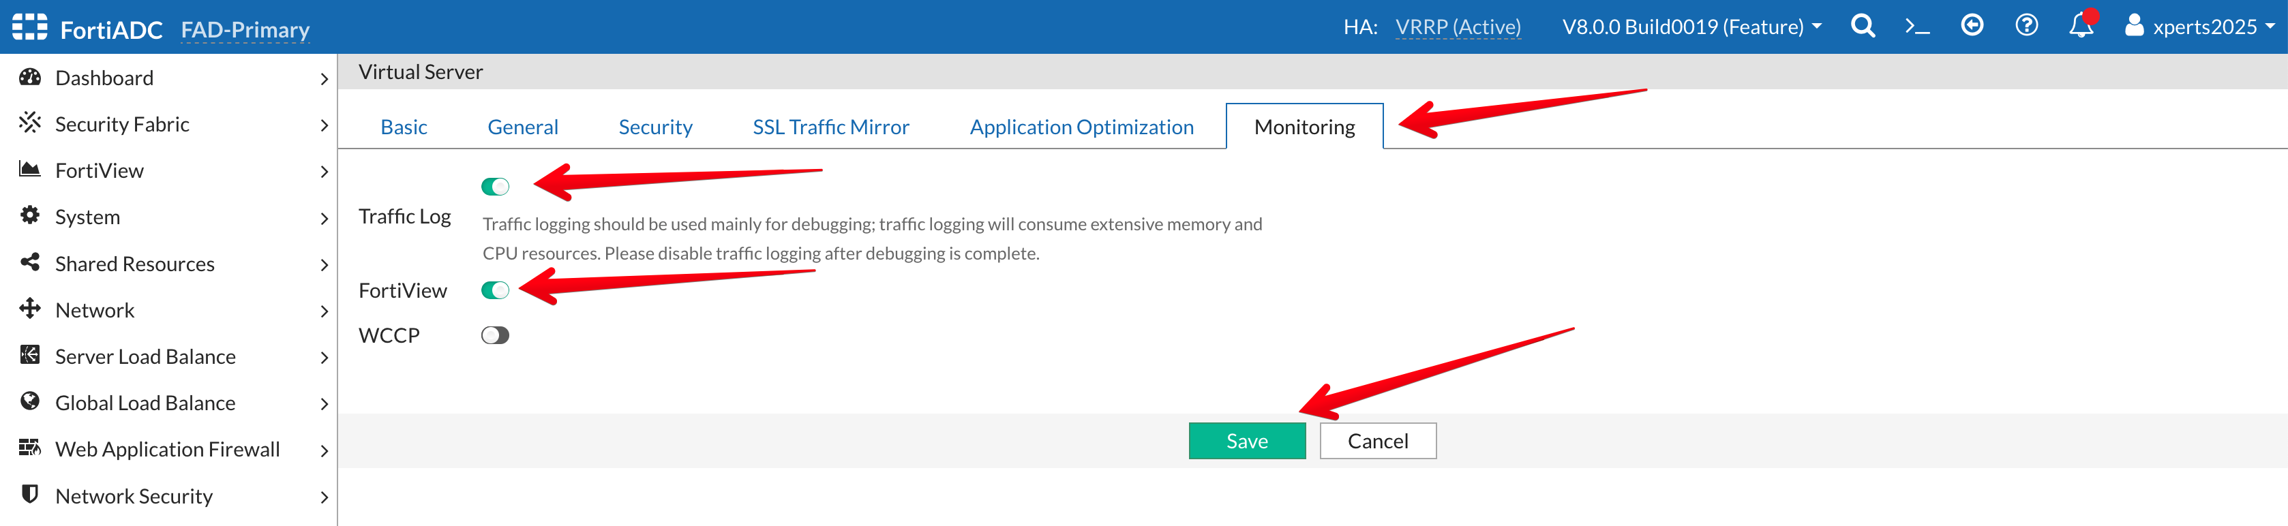Save the virtual server settings
Image resolution: width=2288 pixels, height=526 pixels.
[1246, 441]
